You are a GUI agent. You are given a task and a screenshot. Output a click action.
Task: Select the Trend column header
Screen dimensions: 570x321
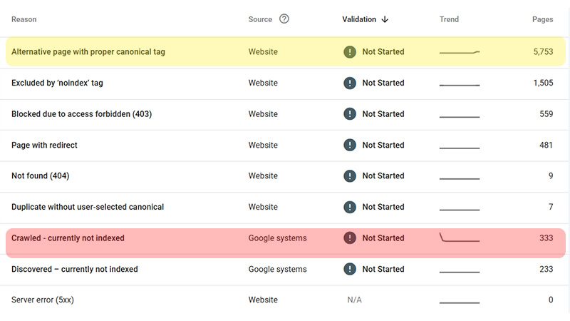[449, 19]
